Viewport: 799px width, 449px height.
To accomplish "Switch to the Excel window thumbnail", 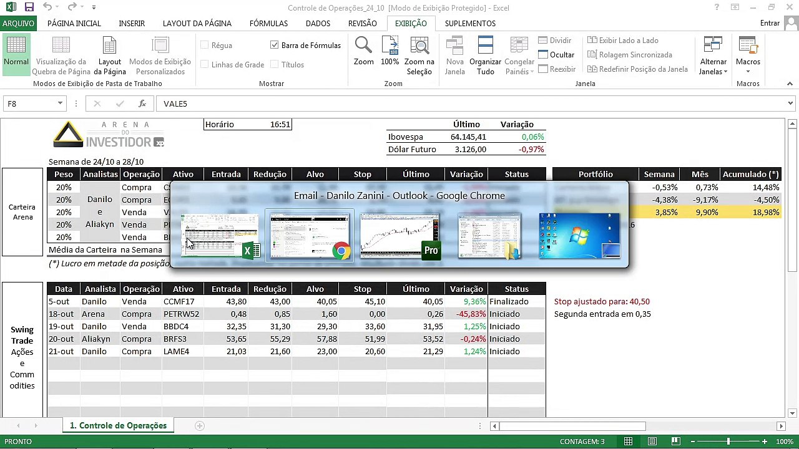I will click(x=220, y=236).
